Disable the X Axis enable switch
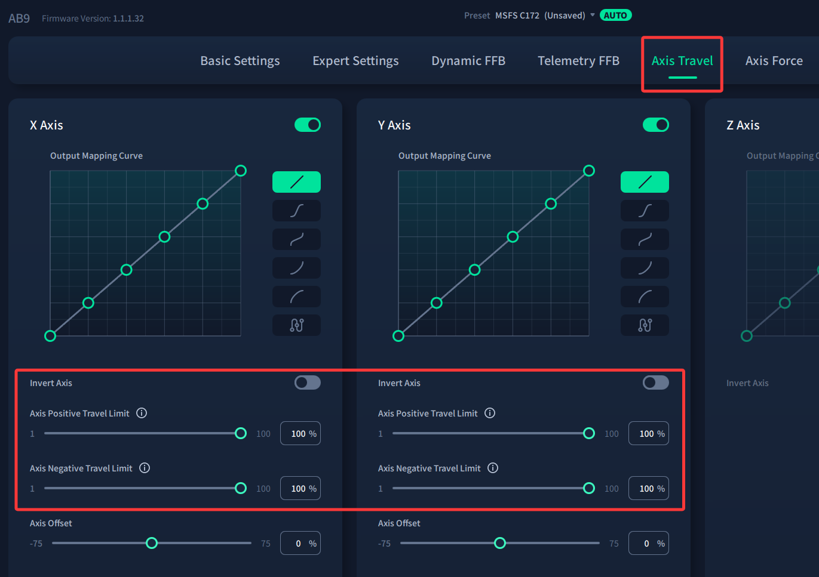Viewport: 819px width, 577px height. tap(308, 125)
